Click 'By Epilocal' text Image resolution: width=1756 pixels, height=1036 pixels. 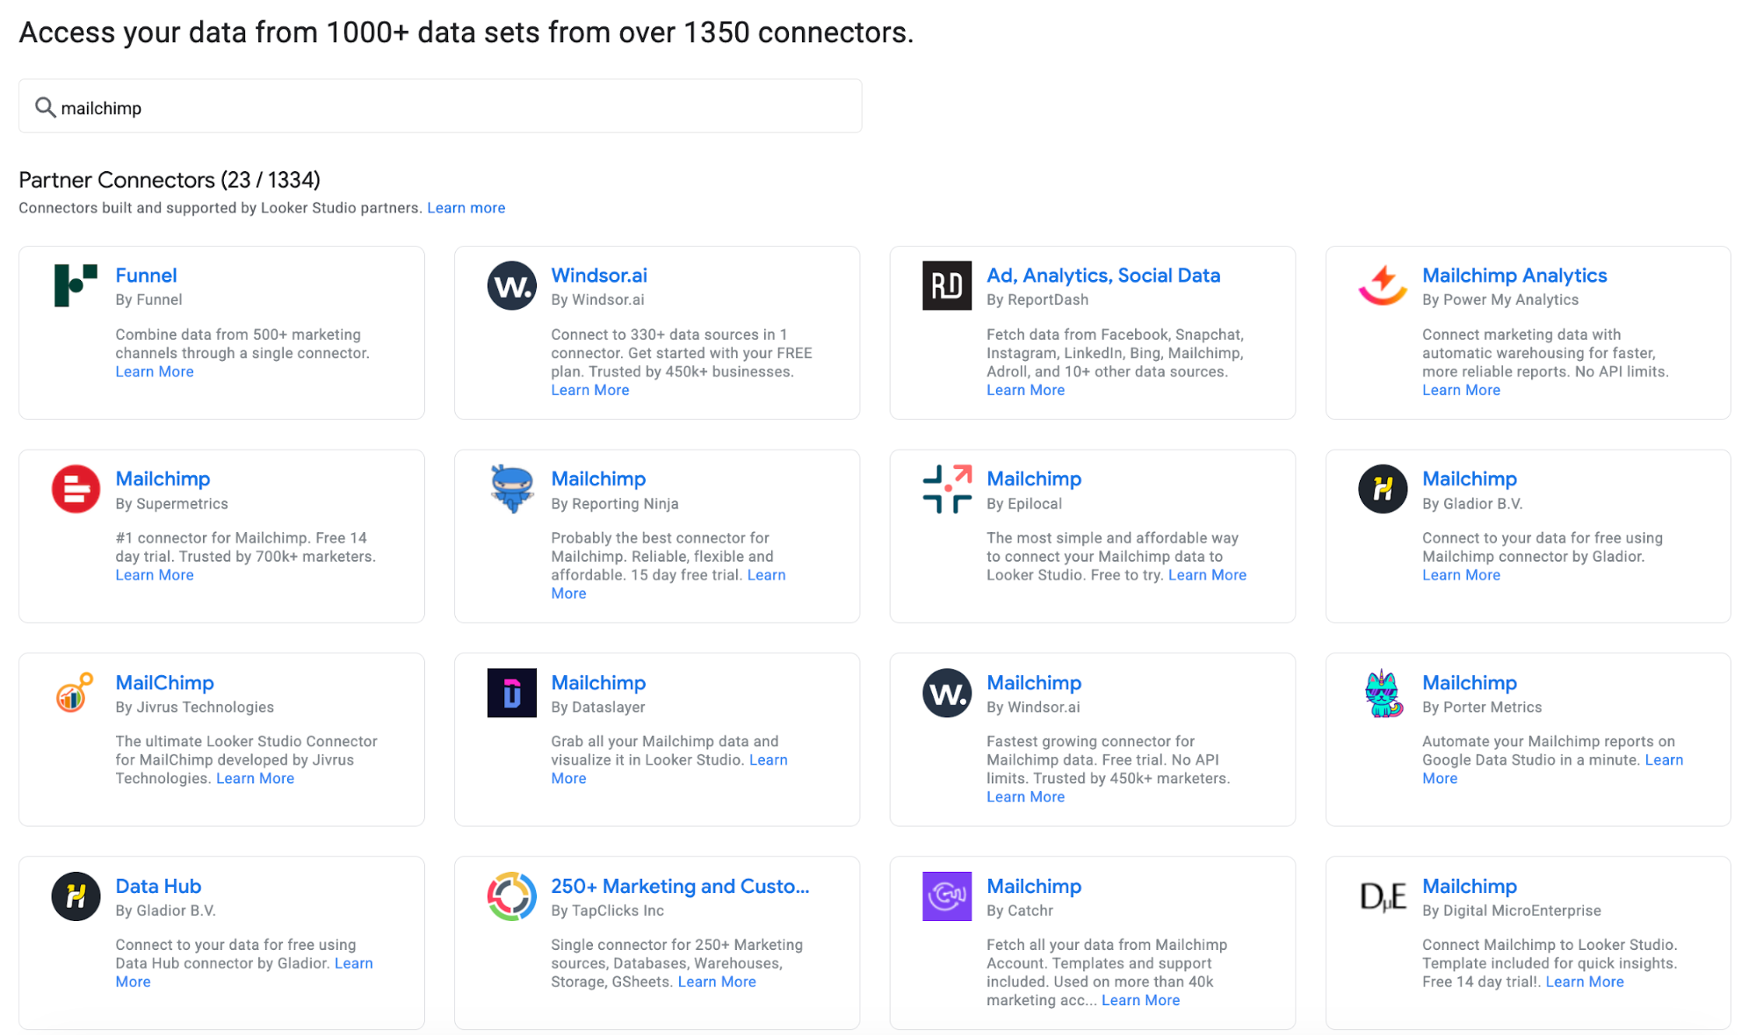pos(1024,504)
